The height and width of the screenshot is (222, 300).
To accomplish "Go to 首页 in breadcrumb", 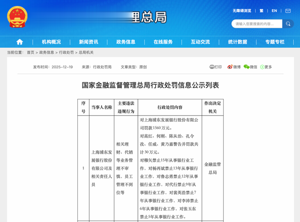I will click(x=30, y=52).
